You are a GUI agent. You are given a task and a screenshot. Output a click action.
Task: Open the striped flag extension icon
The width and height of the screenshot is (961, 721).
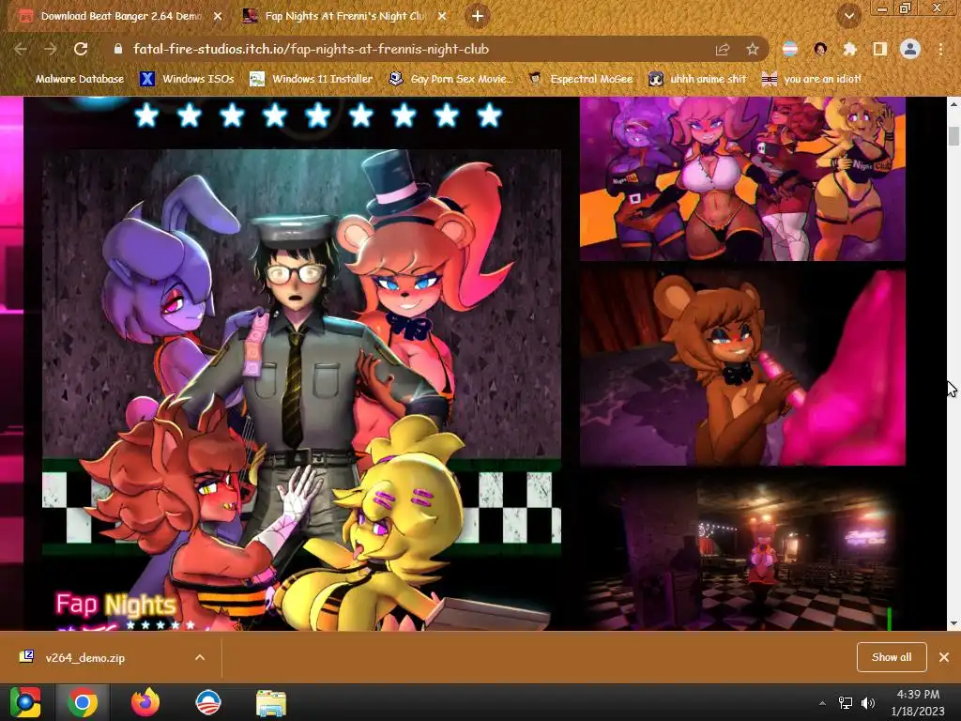point(790,49)
